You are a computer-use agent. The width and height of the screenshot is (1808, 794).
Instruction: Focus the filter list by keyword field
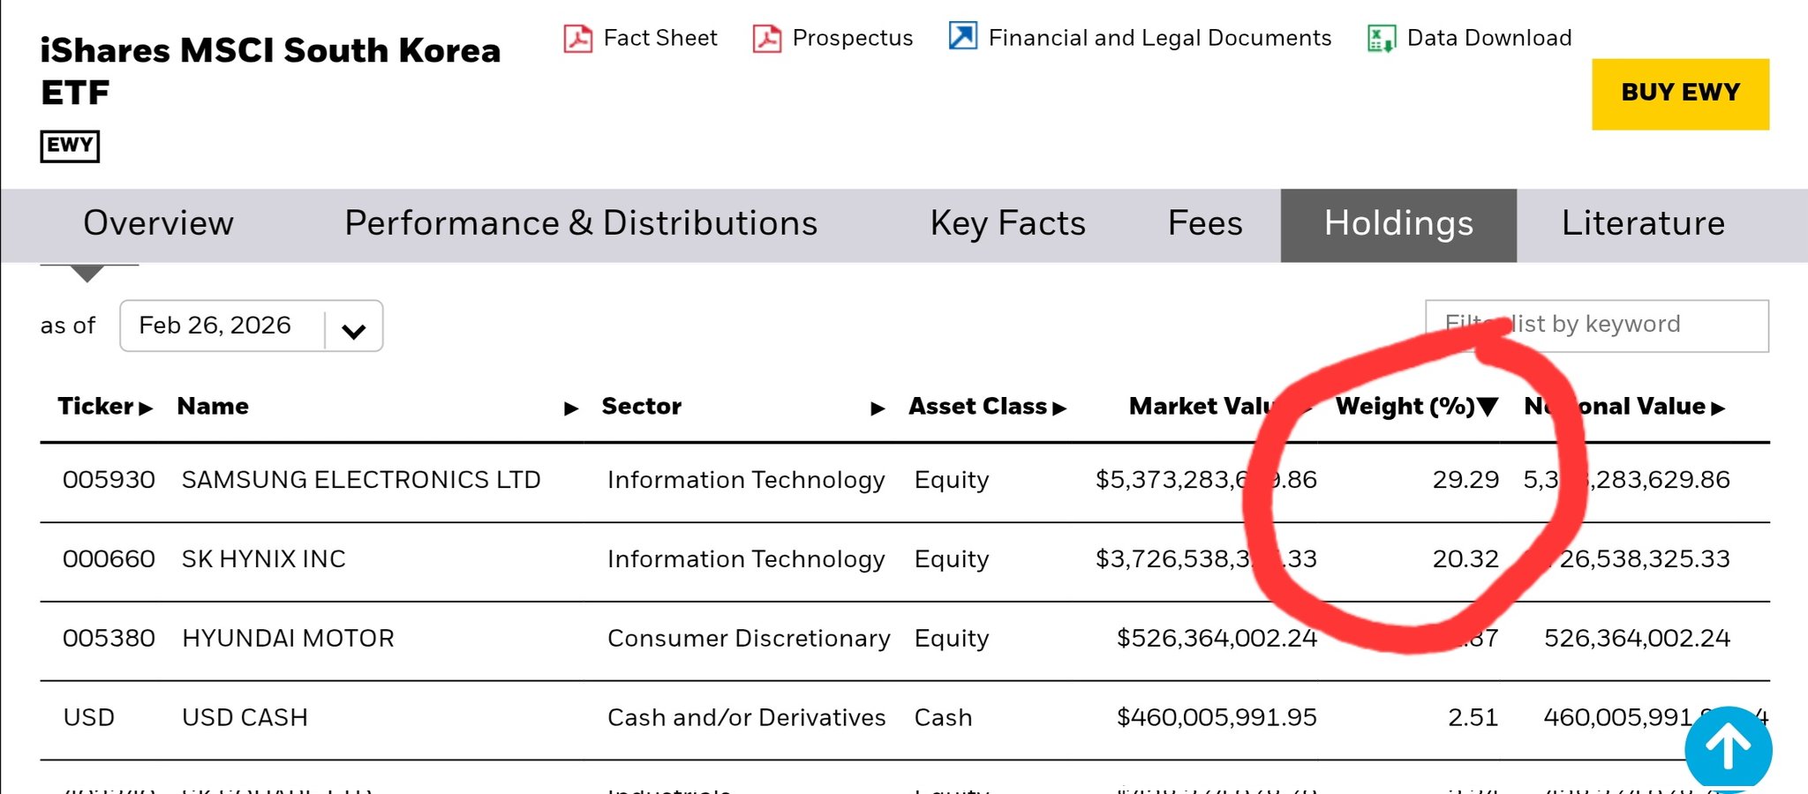1597,326
